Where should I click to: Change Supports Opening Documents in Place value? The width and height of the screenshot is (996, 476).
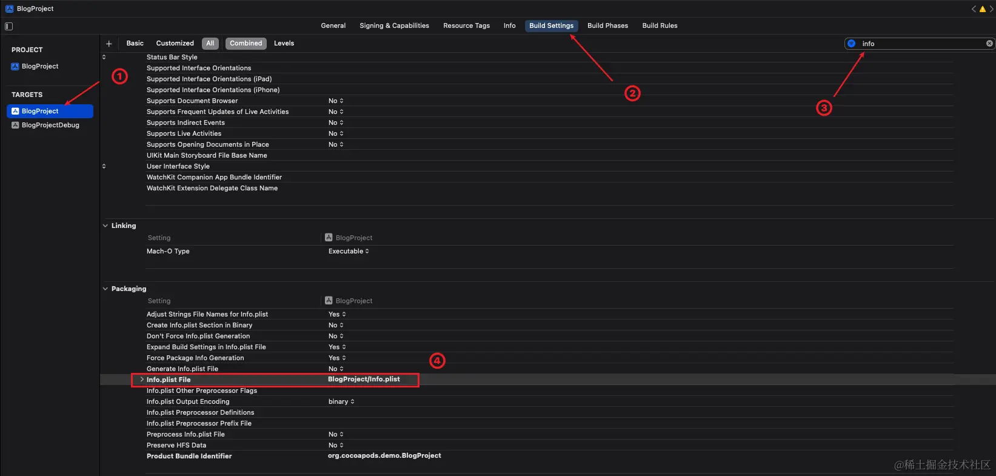tap(336, 144)
